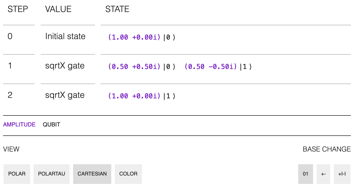Click the (0.50 -0.50i) amplitude value
The image size is (355, 187).
211,67
